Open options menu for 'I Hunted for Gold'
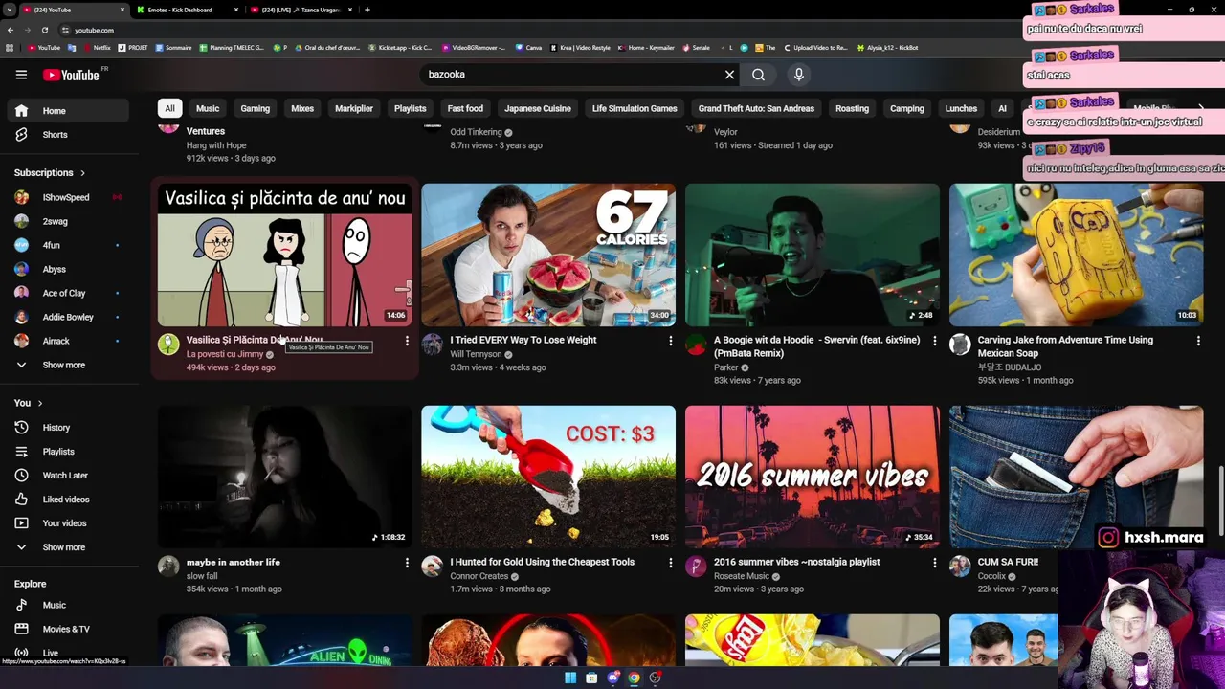The image size is (1225, 689). tap(670, 563)
